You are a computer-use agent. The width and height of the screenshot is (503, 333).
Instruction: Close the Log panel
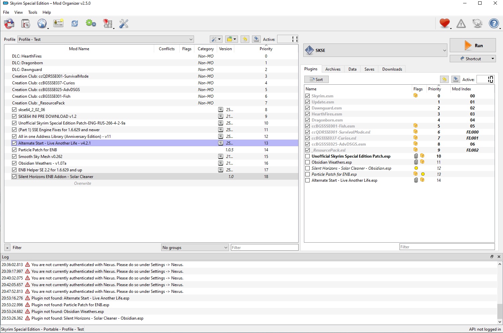point(499,257)
